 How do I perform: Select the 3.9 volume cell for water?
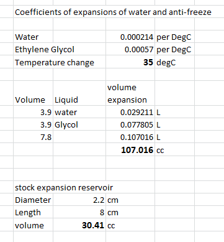34,112
